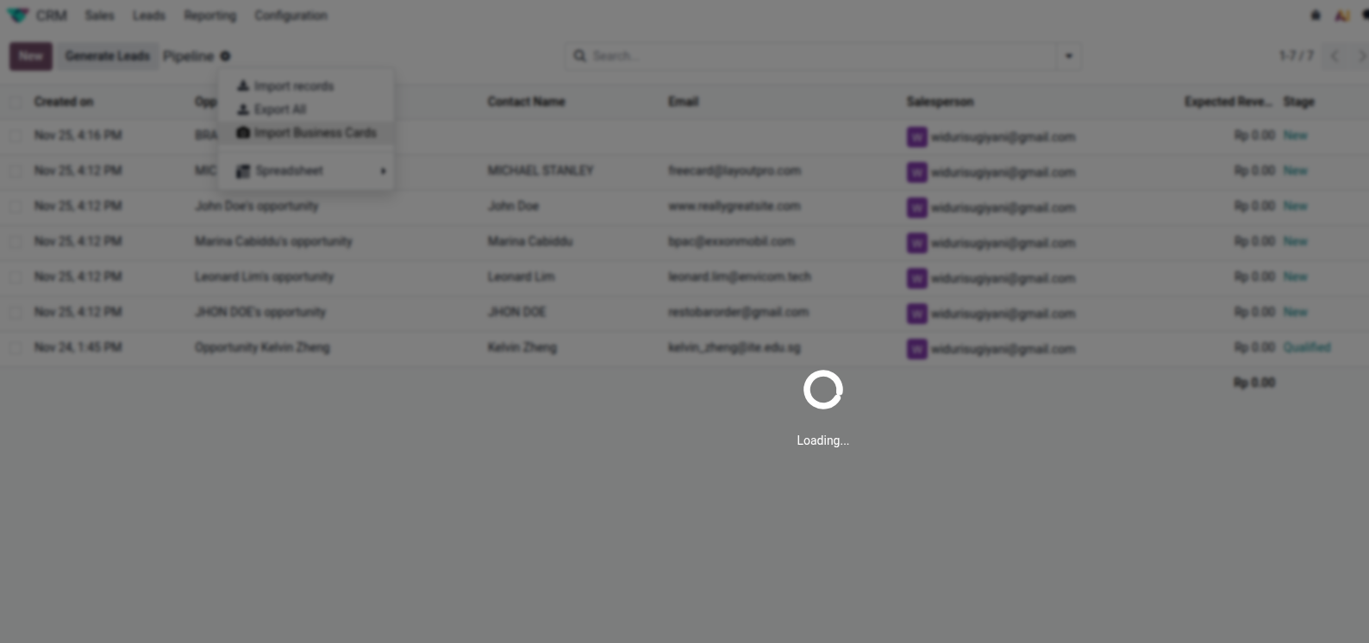Expand the Spreadsheet submenu arrow
This screenshot has height=643, width=1369.
383,171
